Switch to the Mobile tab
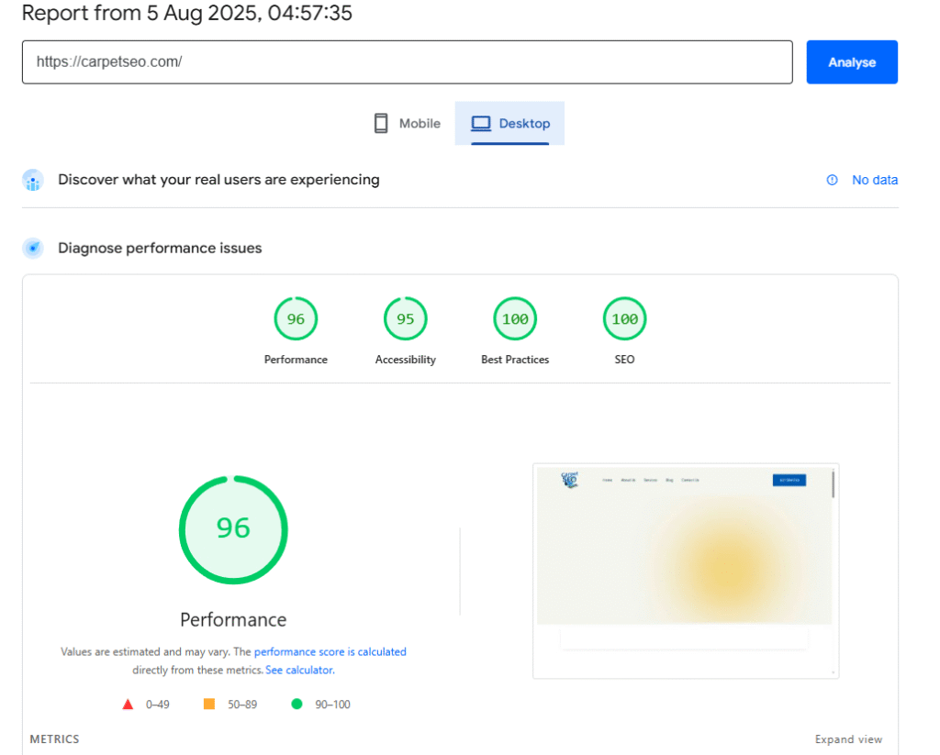Image resolution: width=940 pixels, height=755 pixels. click(408, 124)
